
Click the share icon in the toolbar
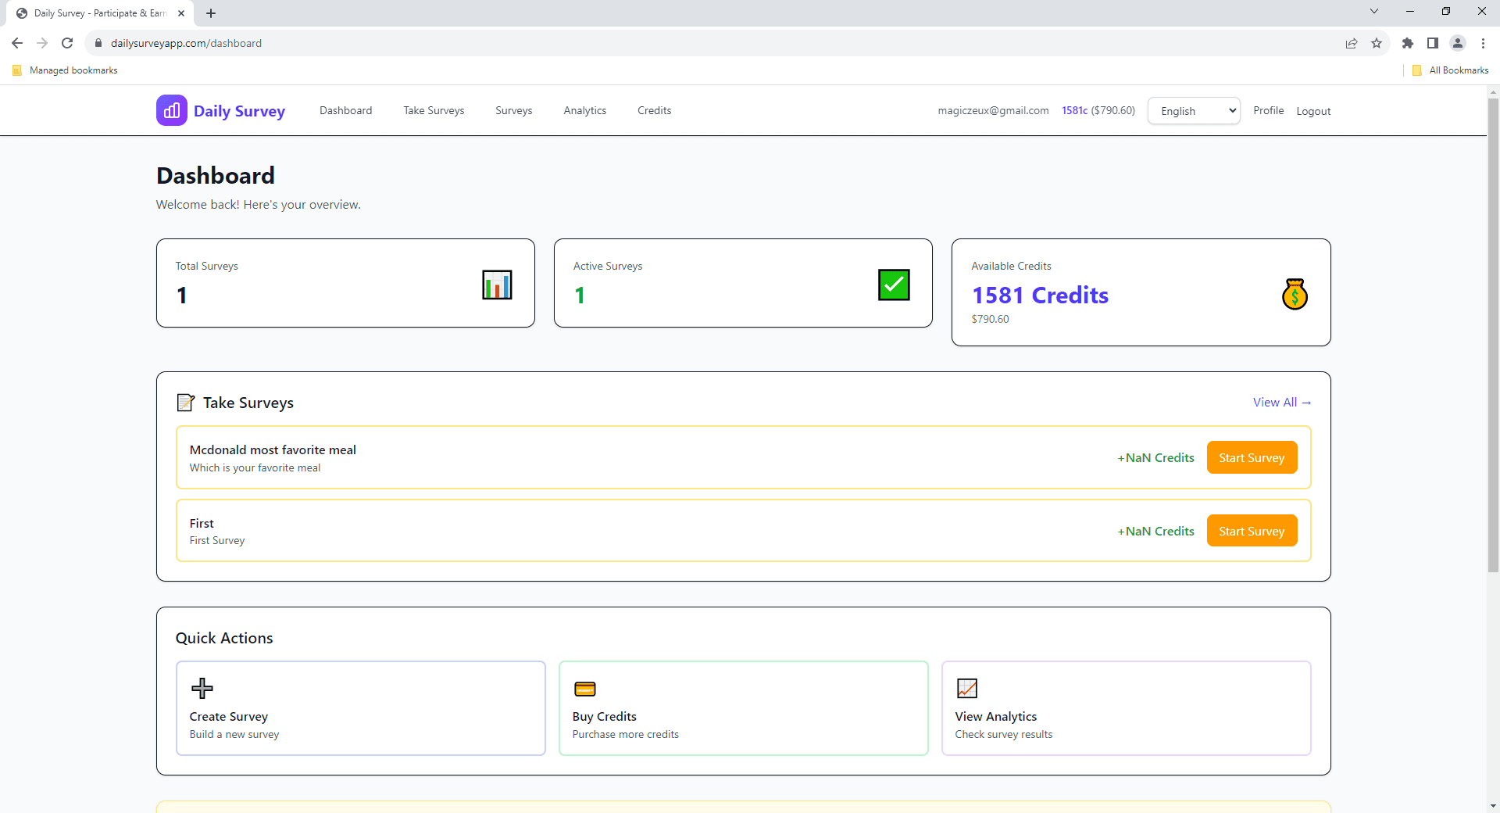(1352, 43)
